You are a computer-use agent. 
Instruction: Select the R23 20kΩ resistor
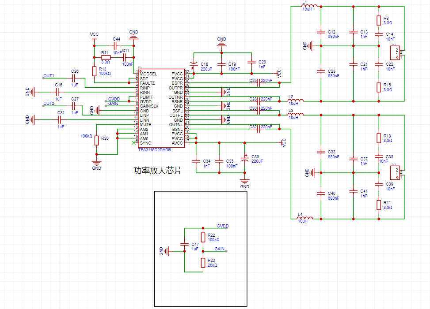click(203, 263)
